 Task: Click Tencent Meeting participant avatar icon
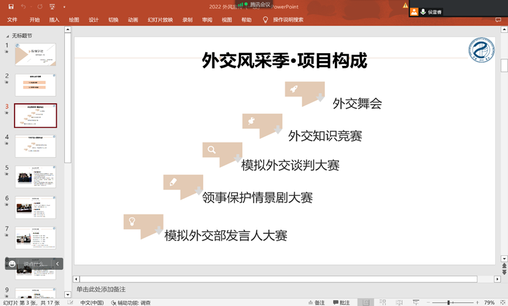[414, 12]
